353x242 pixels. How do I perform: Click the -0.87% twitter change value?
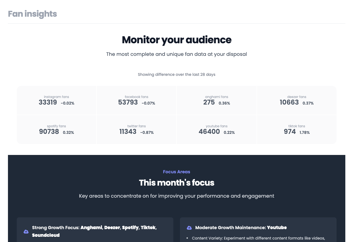pyautogui.click(x=147, y=132)
